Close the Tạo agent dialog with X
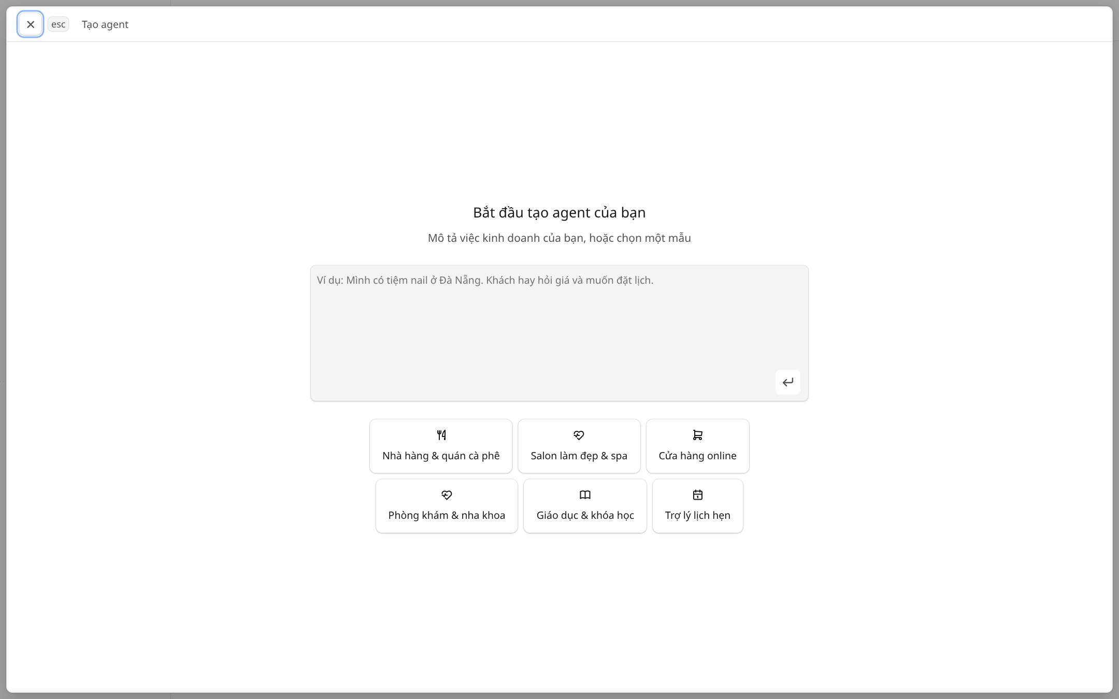The image size is (1119, 699). (30, 24)
